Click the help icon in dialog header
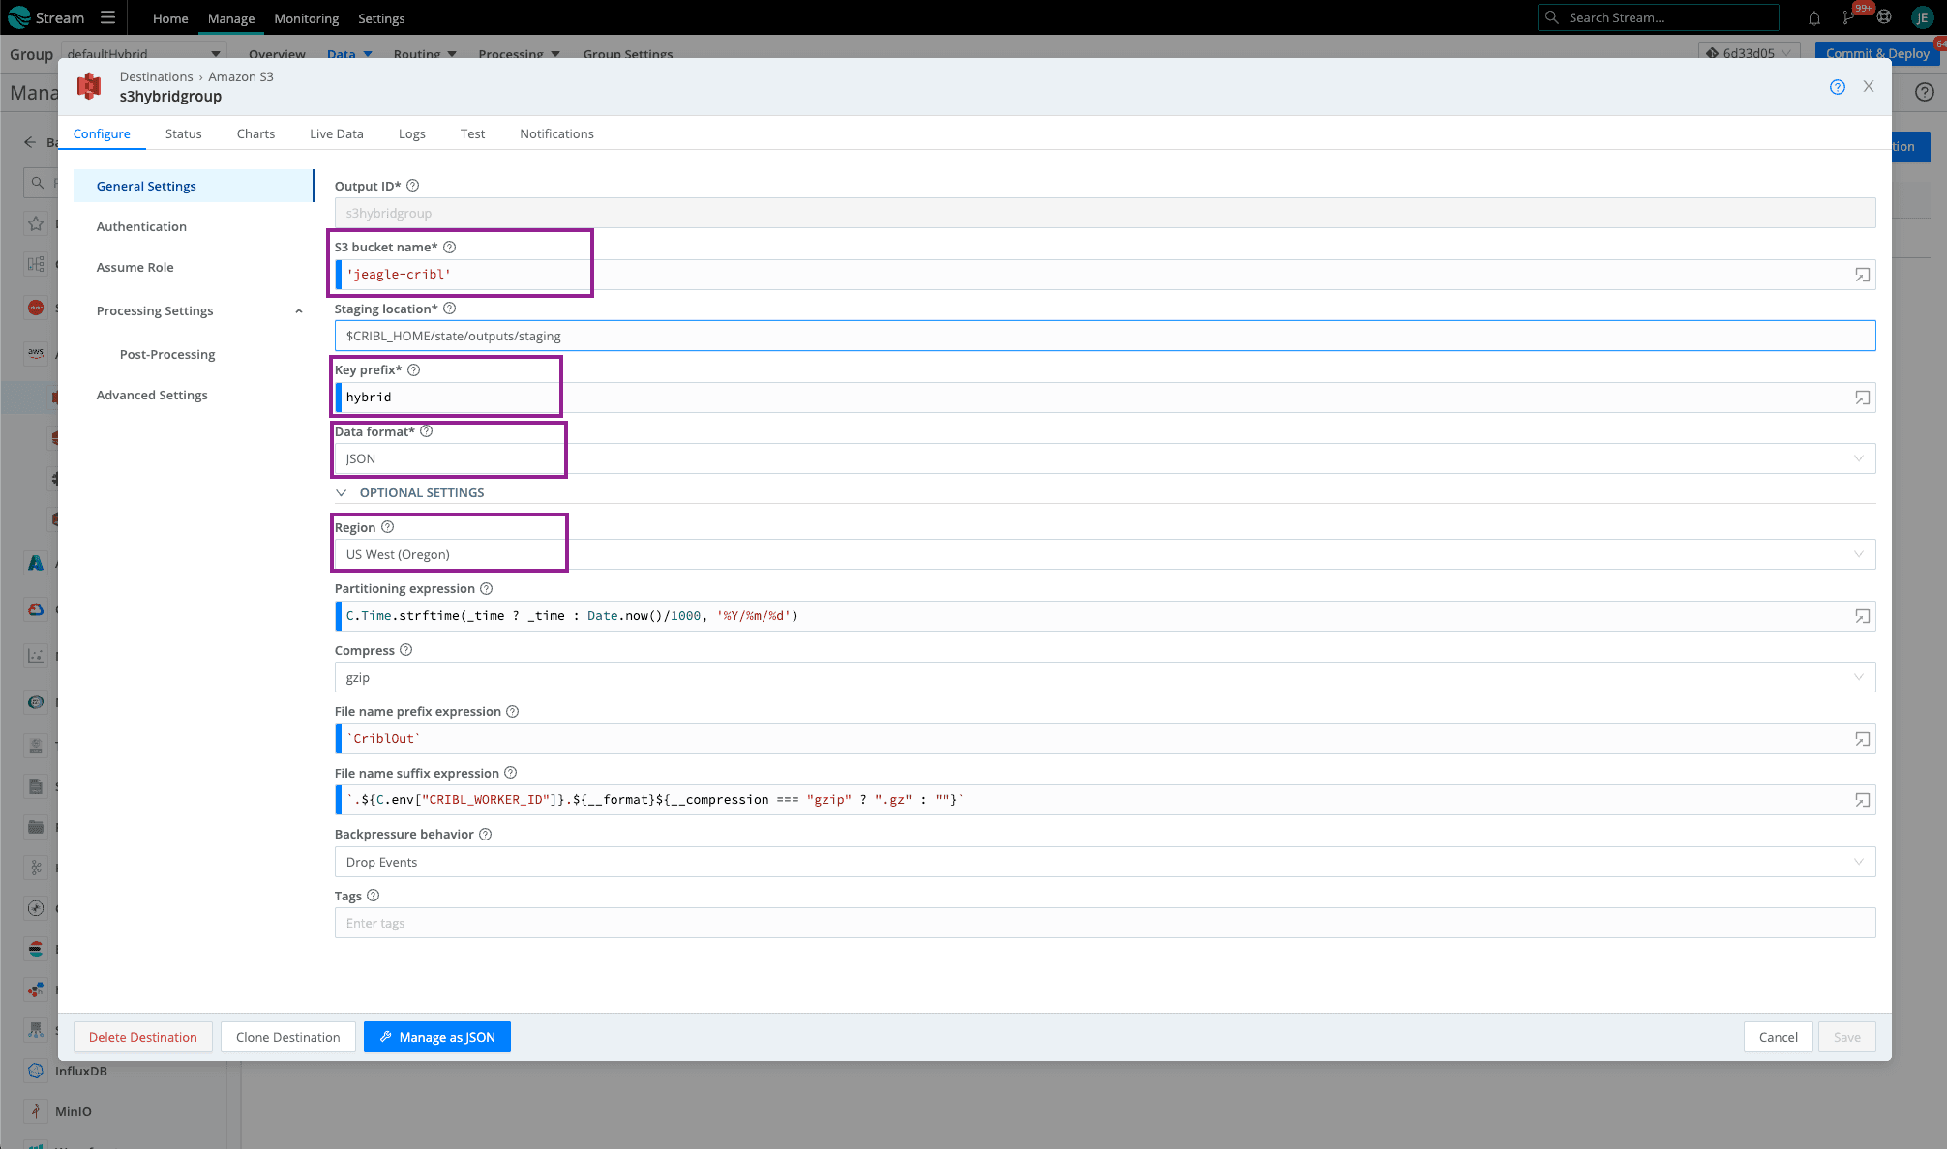The height and width of the screenshot is (1149, 1947). point(1837,87)
